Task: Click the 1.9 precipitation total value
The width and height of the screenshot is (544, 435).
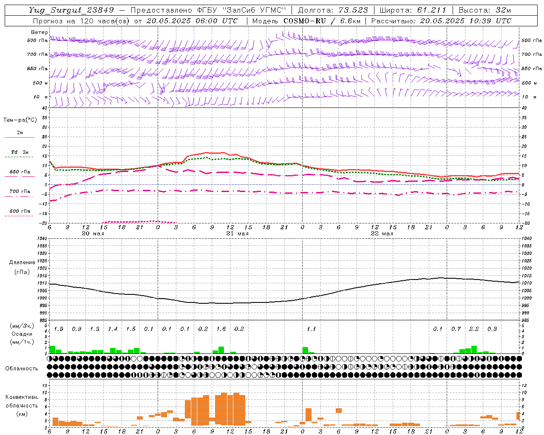Action: point(59,329)
